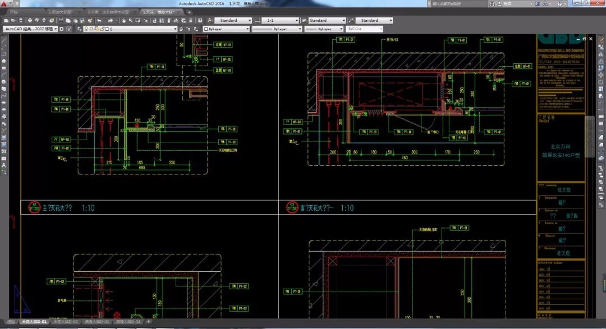
Task: Toggle the layer 0 freeze sun icon
Action: point(91,29)
